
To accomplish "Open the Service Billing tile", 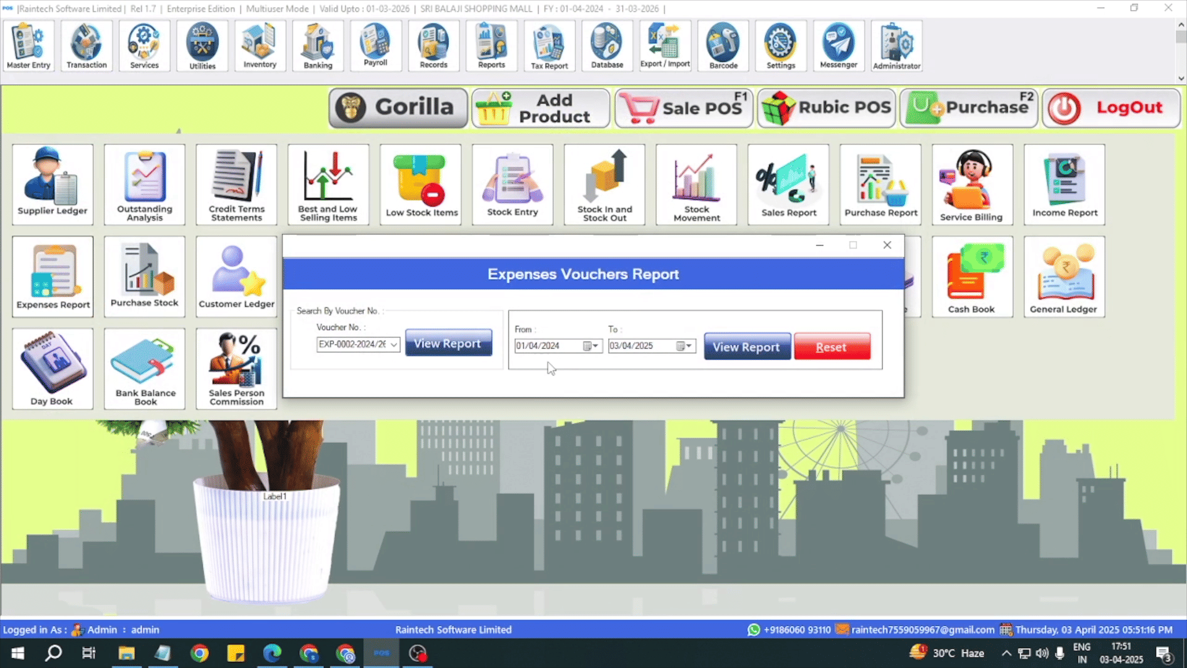I will [971, 184].
